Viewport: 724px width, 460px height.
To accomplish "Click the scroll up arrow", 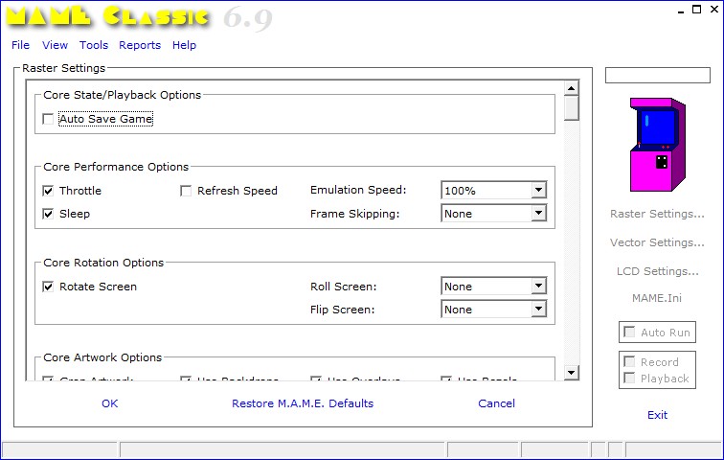I will [571, 89].
